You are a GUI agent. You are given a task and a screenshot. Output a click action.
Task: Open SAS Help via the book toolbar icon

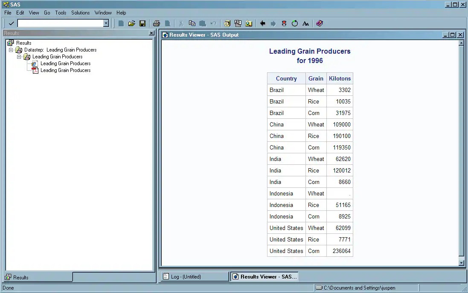click(x=320, y=23)
